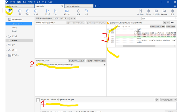Open the Tools (ツール) menu
177x112 pixels.
[44, 2]
